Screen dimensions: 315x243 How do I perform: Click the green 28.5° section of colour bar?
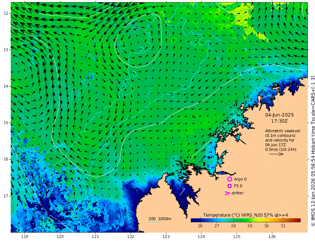point(242,220)
